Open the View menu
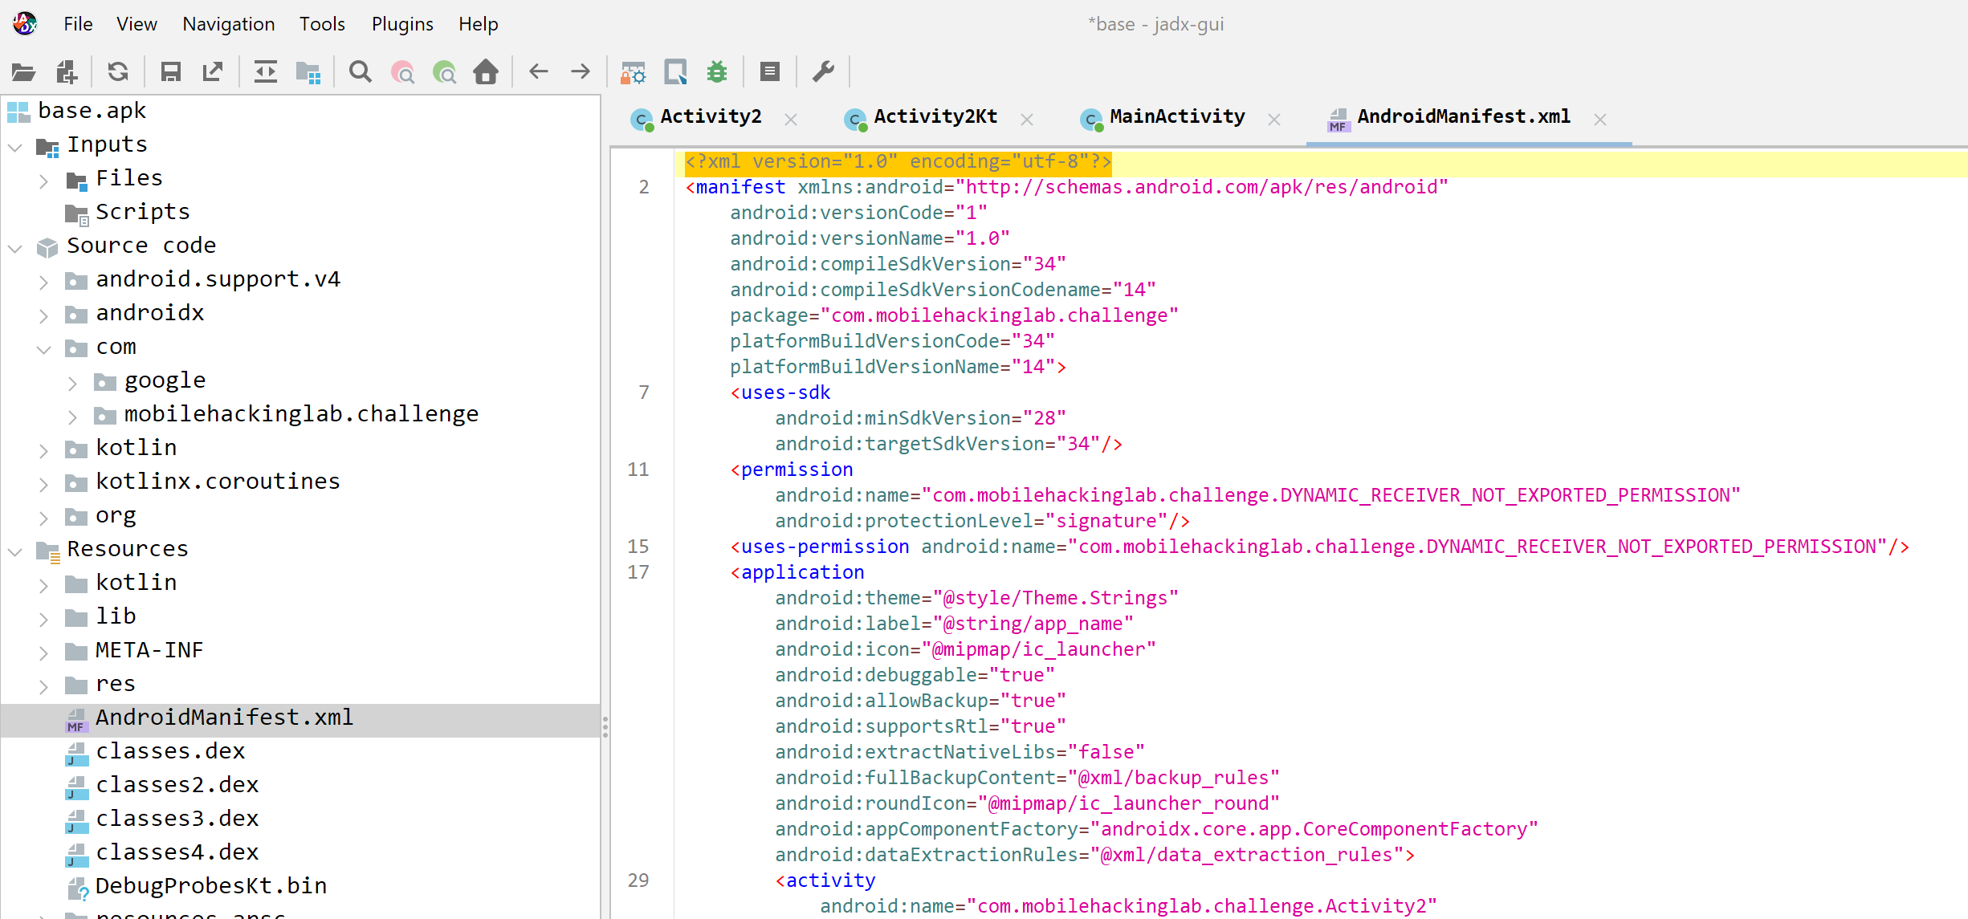 pyautogui.click(x=136, y=24)
